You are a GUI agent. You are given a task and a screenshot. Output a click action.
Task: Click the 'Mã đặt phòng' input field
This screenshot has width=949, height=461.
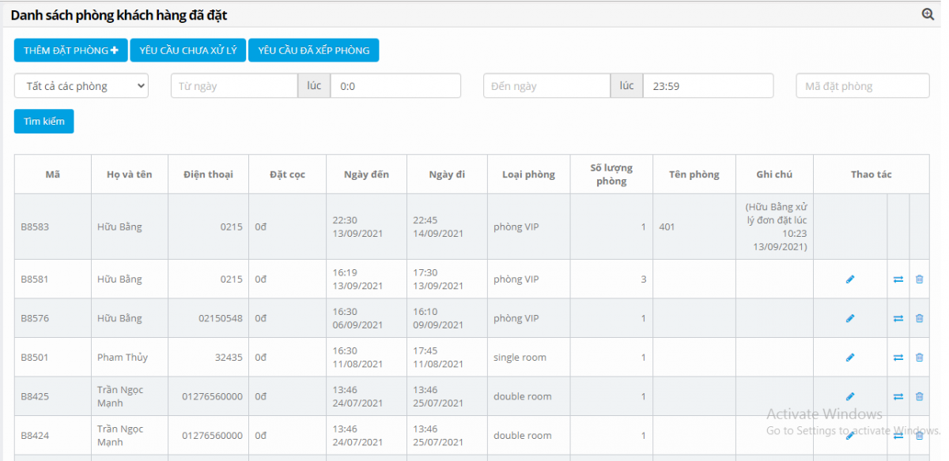click(862, 86)
